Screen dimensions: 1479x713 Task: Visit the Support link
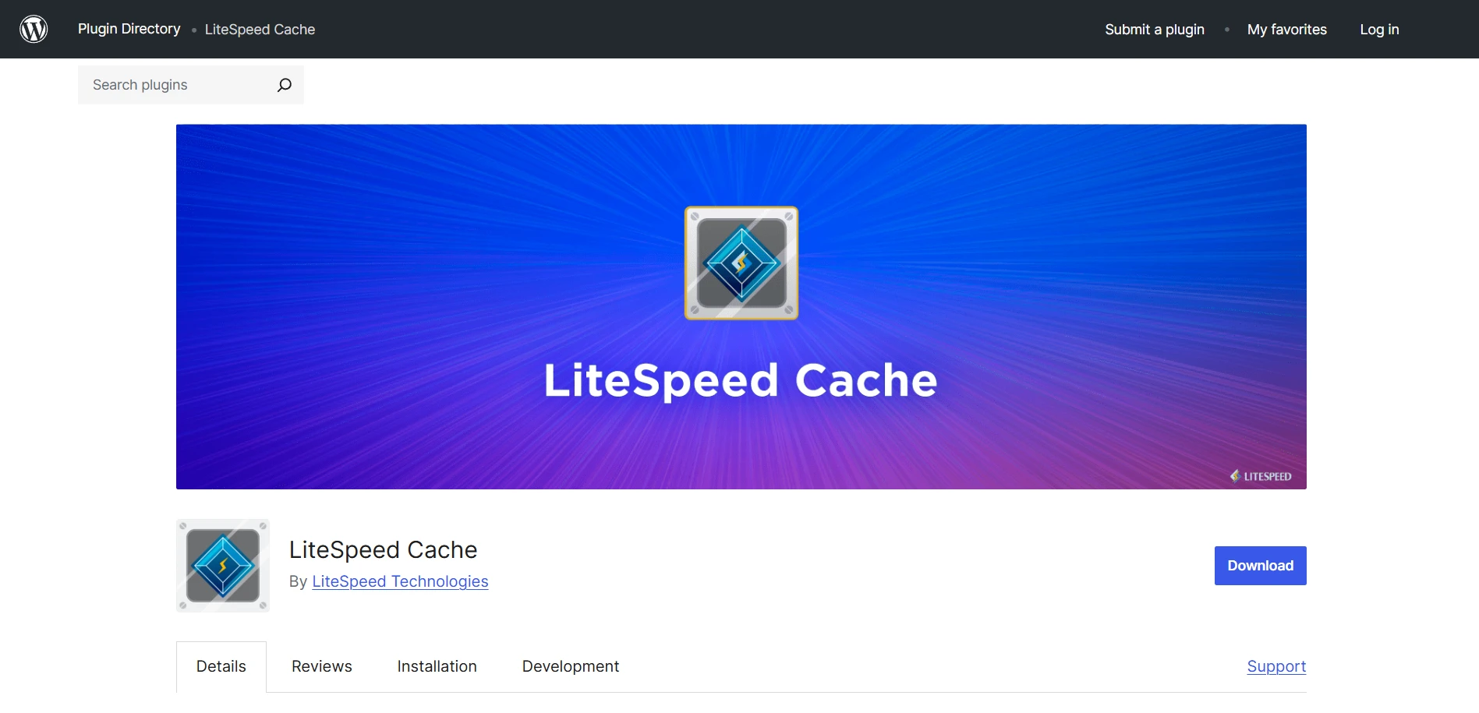click(x=1276, y=666)
